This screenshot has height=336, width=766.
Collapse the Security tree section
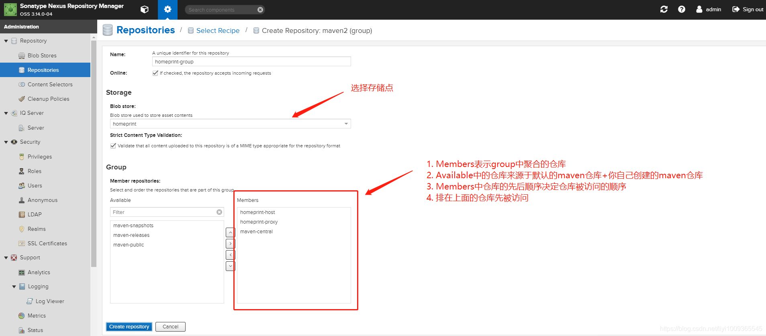click(6, 142)
